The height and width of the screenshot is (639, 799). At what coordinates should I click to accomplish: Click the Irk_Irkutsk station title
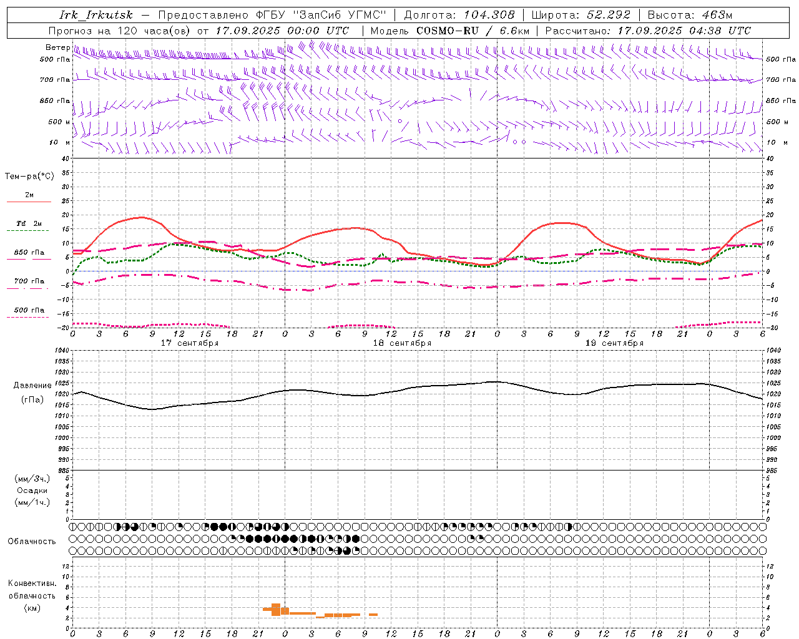[x=96, y=15]
